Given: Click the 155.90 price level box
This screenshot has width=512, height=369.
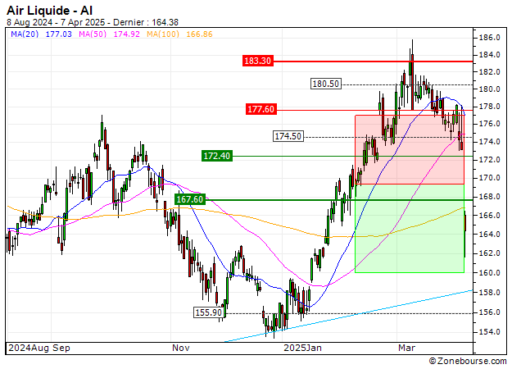Looking at the screenshot, I should [x=209, y=312].
